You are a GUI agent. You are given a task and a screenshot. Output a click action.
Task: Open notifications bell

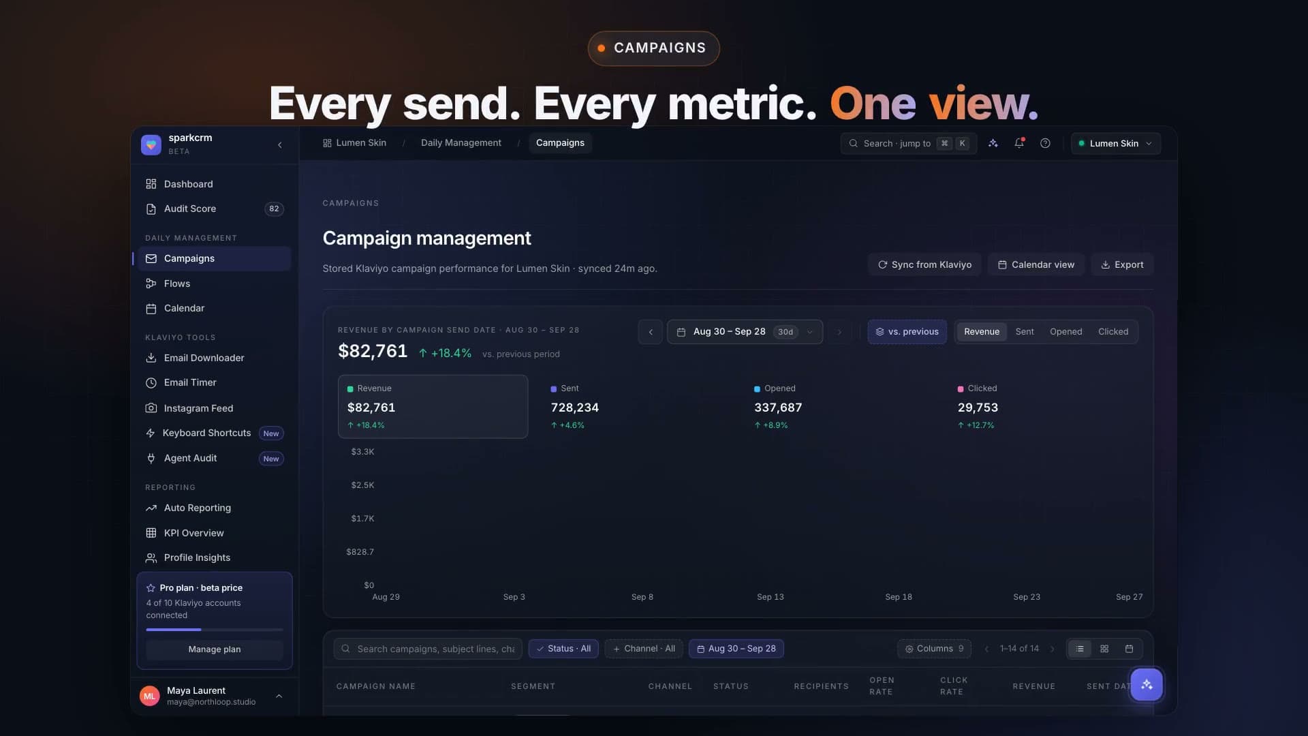coord(1019,143)
